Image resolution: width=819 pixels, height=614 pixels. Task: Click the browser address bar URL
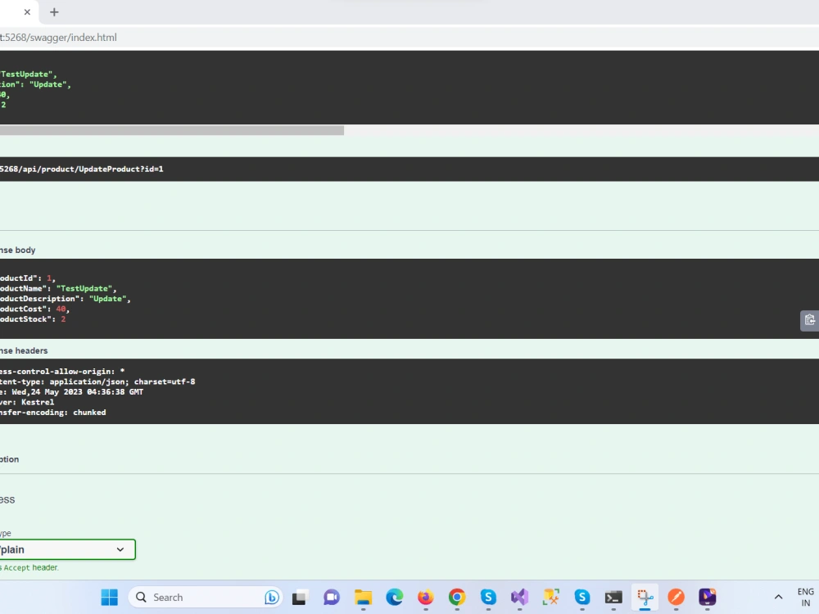[x=58, y=38]
